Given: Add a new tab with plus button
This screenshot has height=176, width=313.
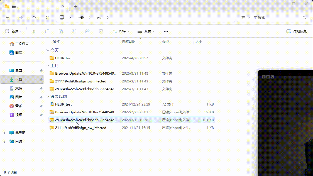Looking at the screenshot, I should click(75, 7).
